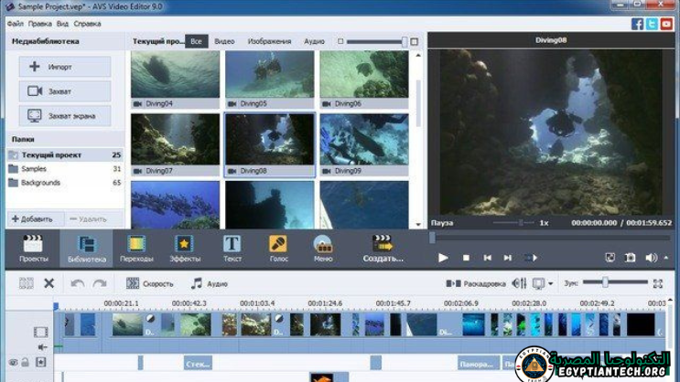
Task: Open the Голос (Voice) recording tool
Action: [x=277, y=249]
